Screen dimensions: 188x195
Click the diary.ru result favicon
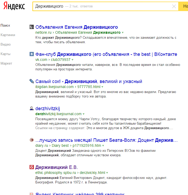[32, 140]
